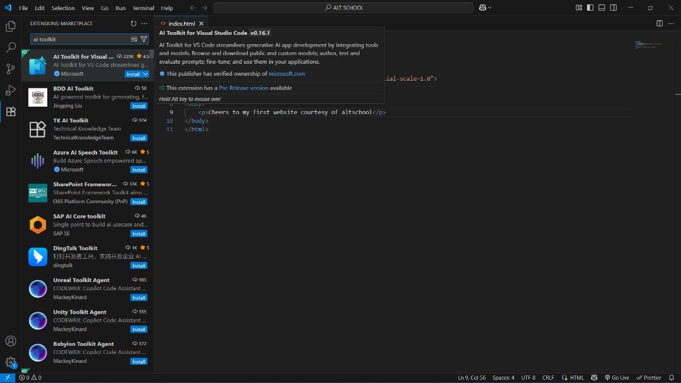Open the remote window indicator
The height and width of the screenshot is (383, 681).
(8, 378)
